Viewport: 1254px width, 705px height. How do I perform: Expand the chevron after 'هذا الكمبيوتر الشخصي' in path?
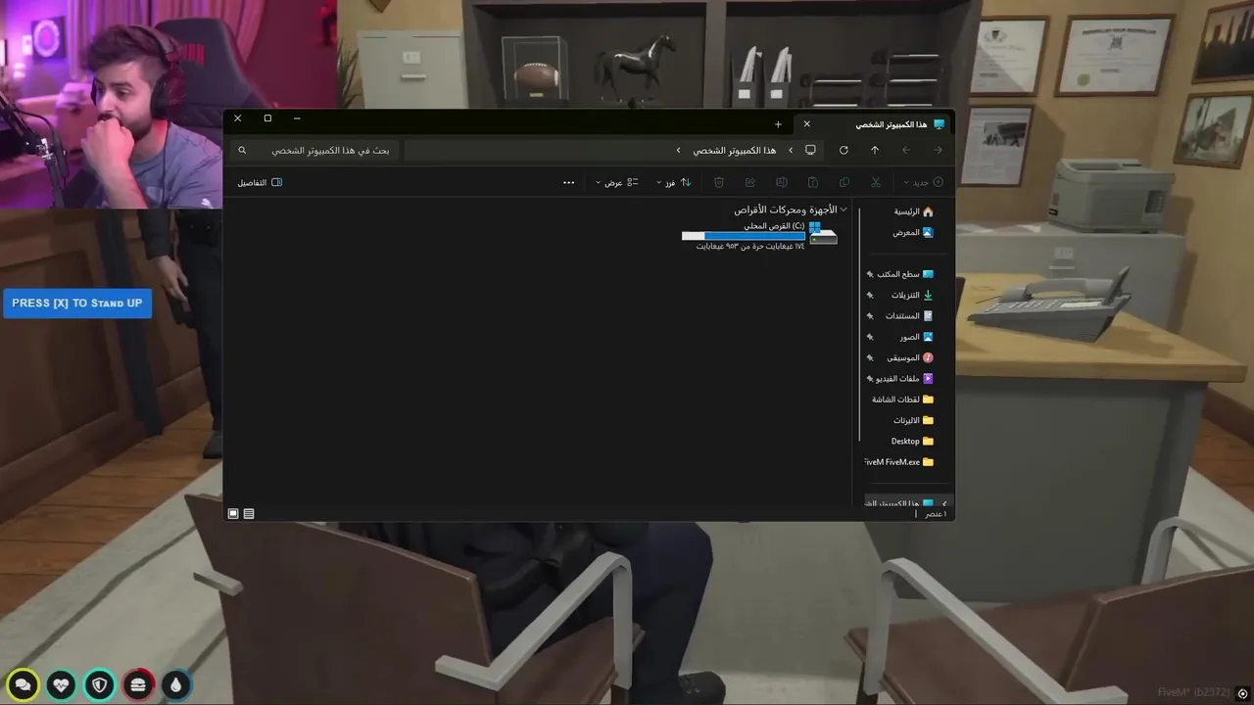[678, 150]
